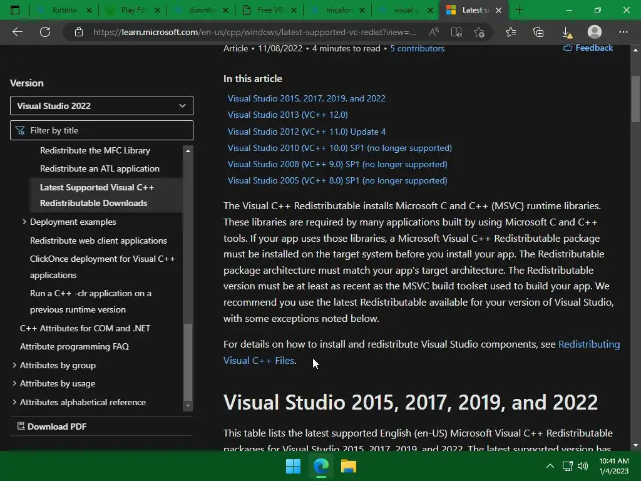The width and height of the screenshot is (641, 481).
Task: Open a new browser tab
Action: tap(519, 10)
